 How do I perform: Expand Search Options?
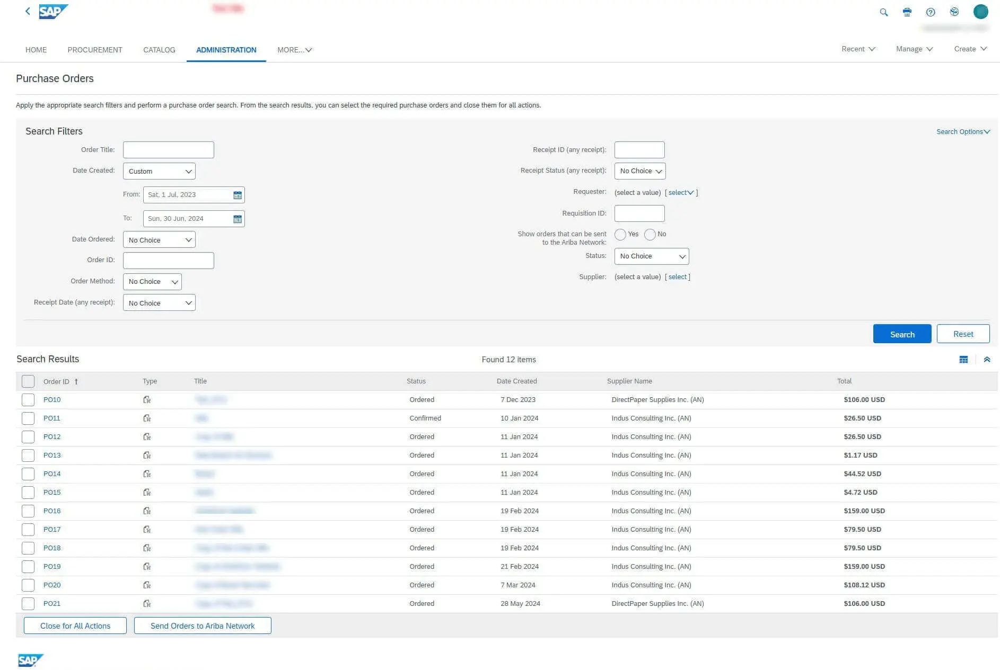coord(963,132)
